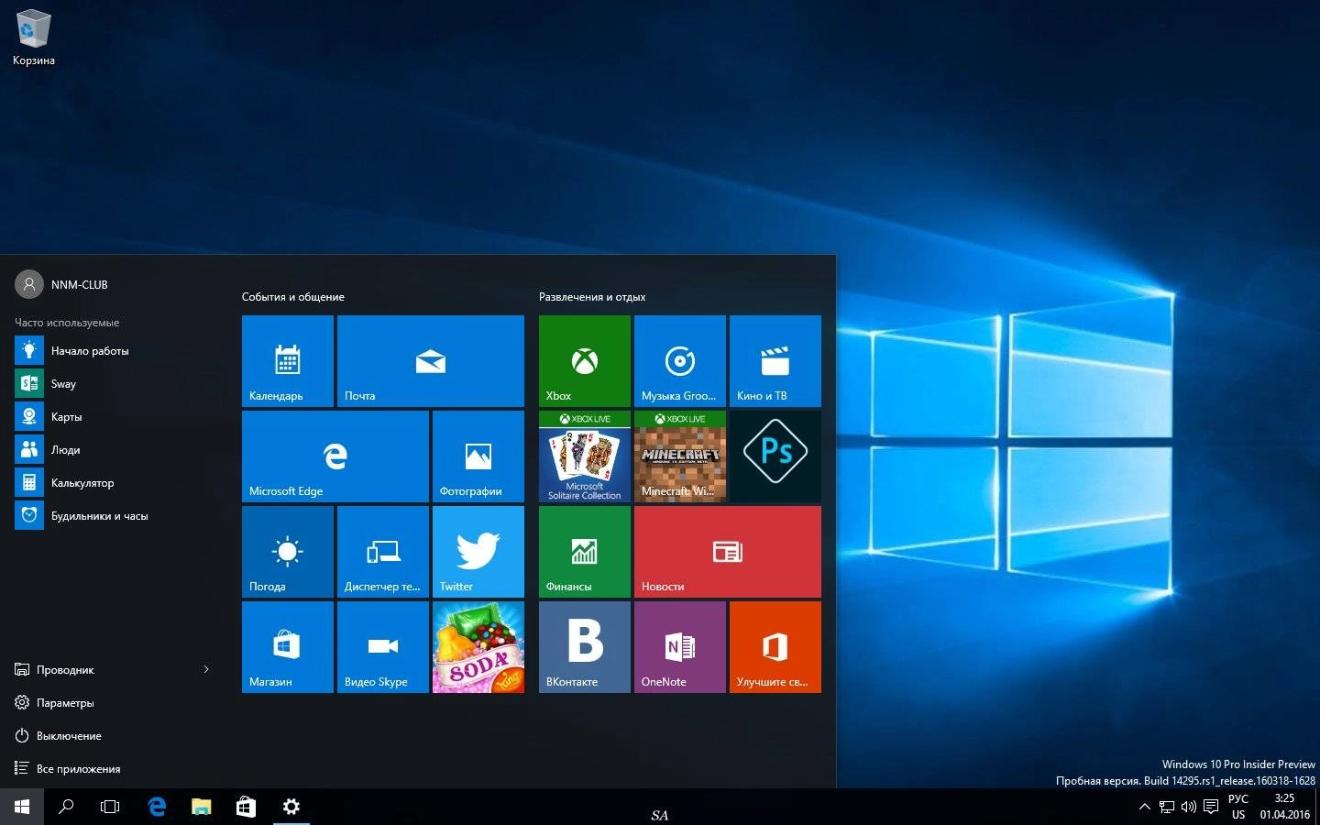Open the taskbar search magnifier
The width and height of the screenshot is (1320, 825).
coord(66,807)
